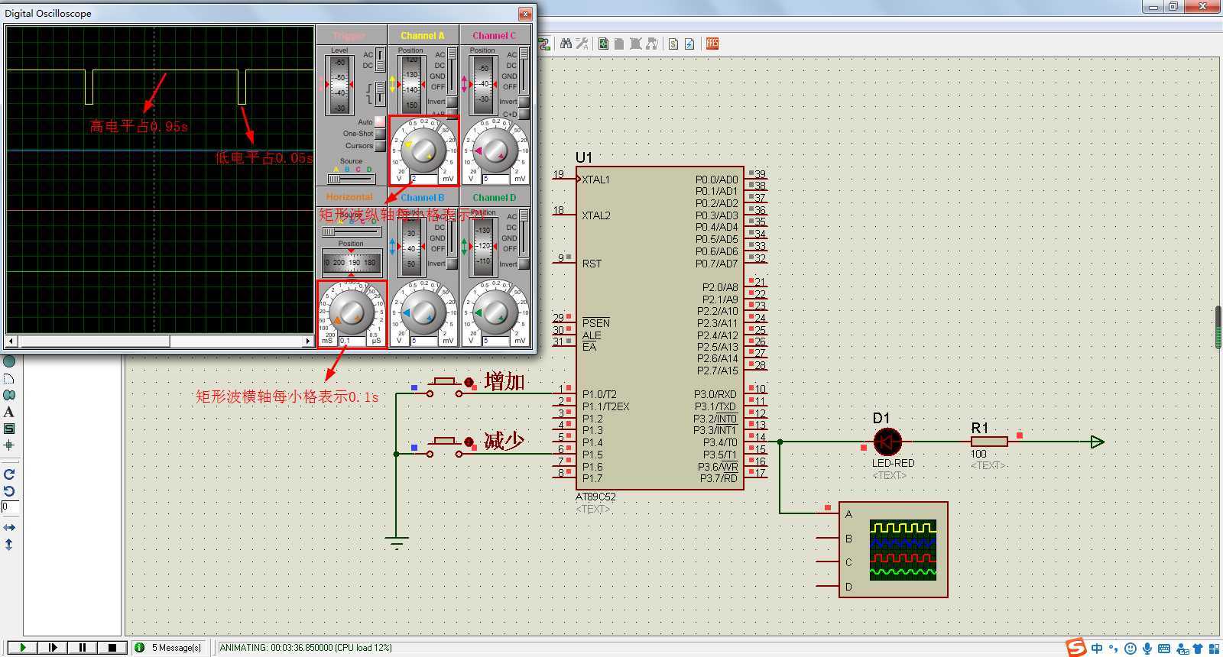The image size is (1223, 657).
Task: Click the Channel A voltage value field
Action: 424,179
